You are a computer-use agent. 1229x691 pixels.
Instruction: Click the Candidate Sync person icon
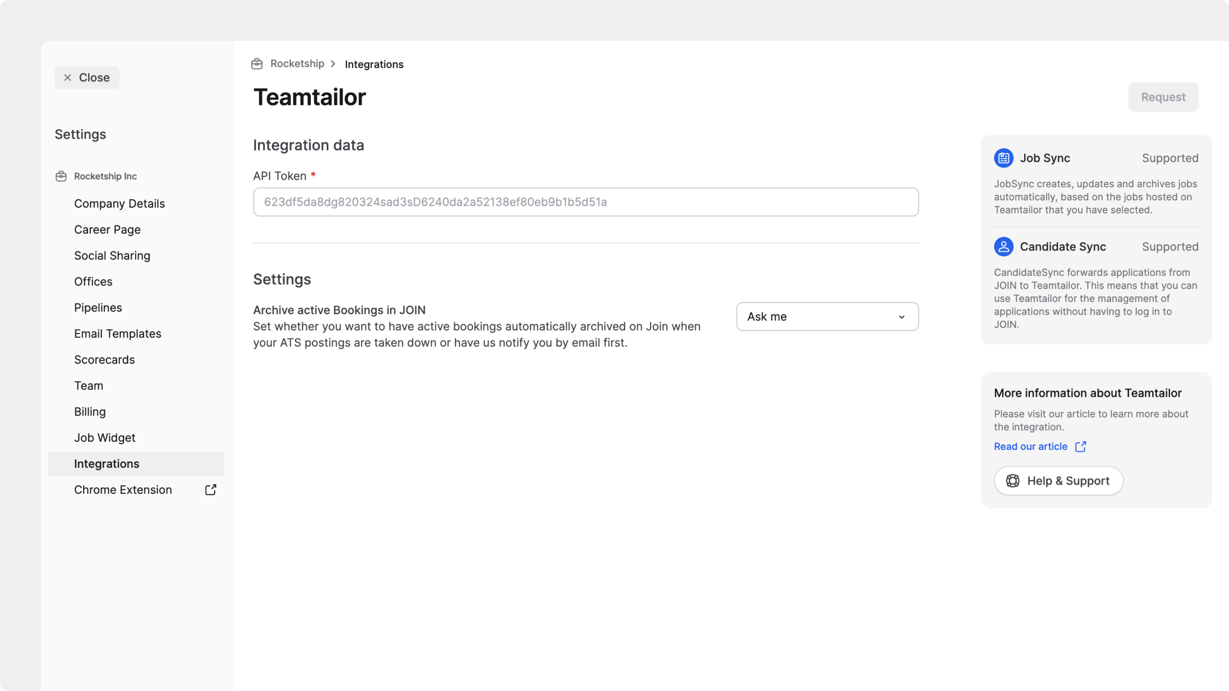click(x=1003, y=247)
